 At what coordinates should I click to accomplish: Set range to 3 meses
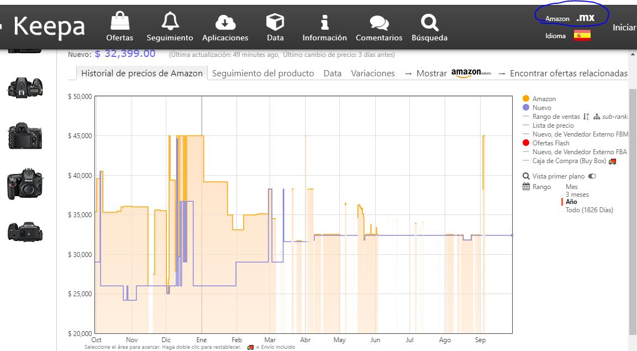[x=577, y=194]
